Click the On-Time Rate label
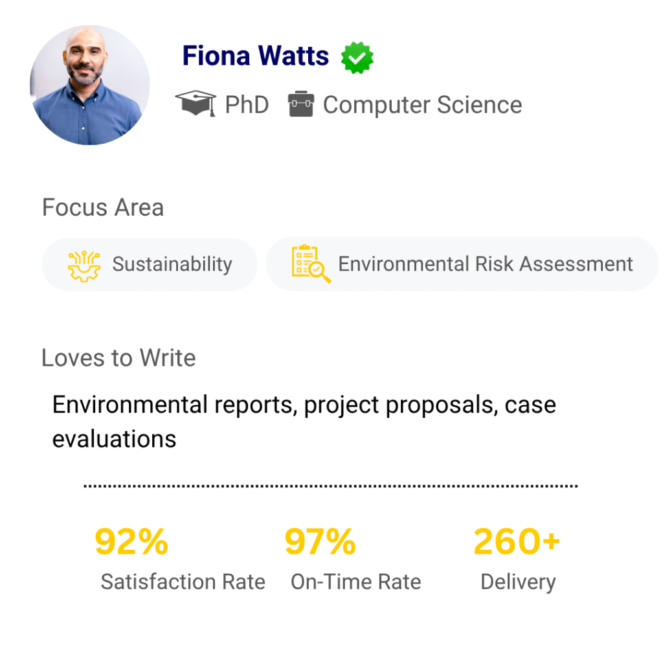The image size is (663, 645). [355, 582]
